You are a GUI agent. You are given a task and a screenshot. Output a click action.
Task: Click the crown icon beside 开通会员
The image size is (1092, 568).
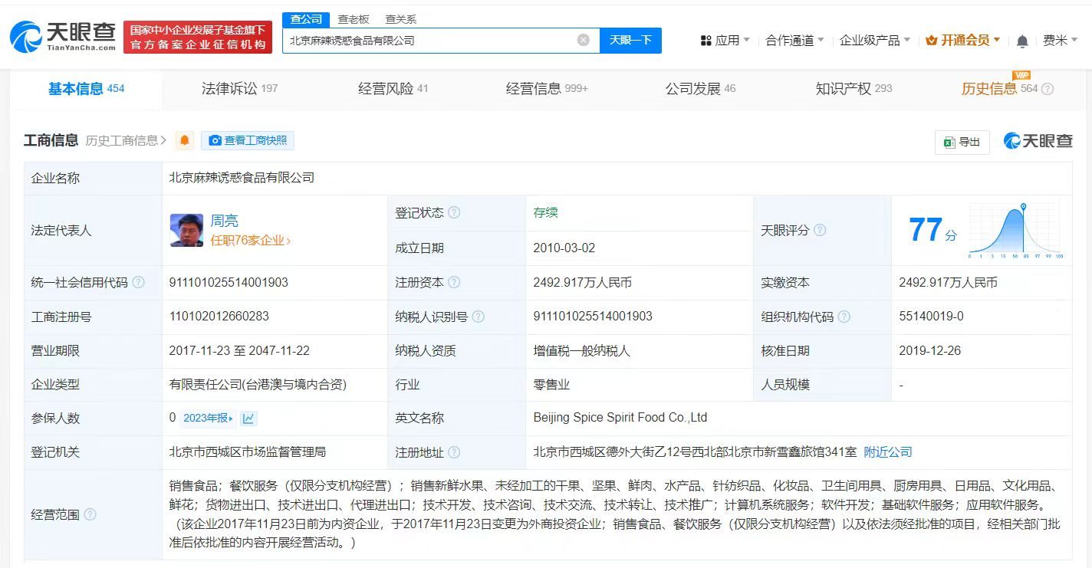[x=932, y=40]
